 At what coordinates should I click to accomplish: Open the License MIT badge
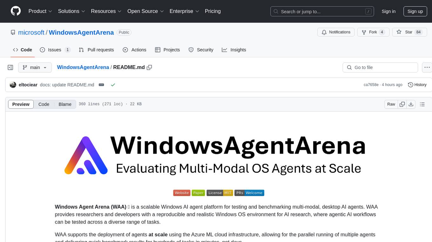click(220, 193)
